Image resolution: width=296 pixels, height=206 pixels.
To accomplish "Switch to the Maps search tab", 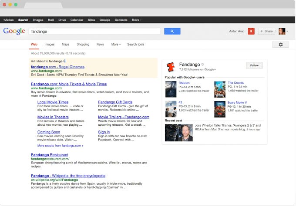I will (x=65, y=44).
